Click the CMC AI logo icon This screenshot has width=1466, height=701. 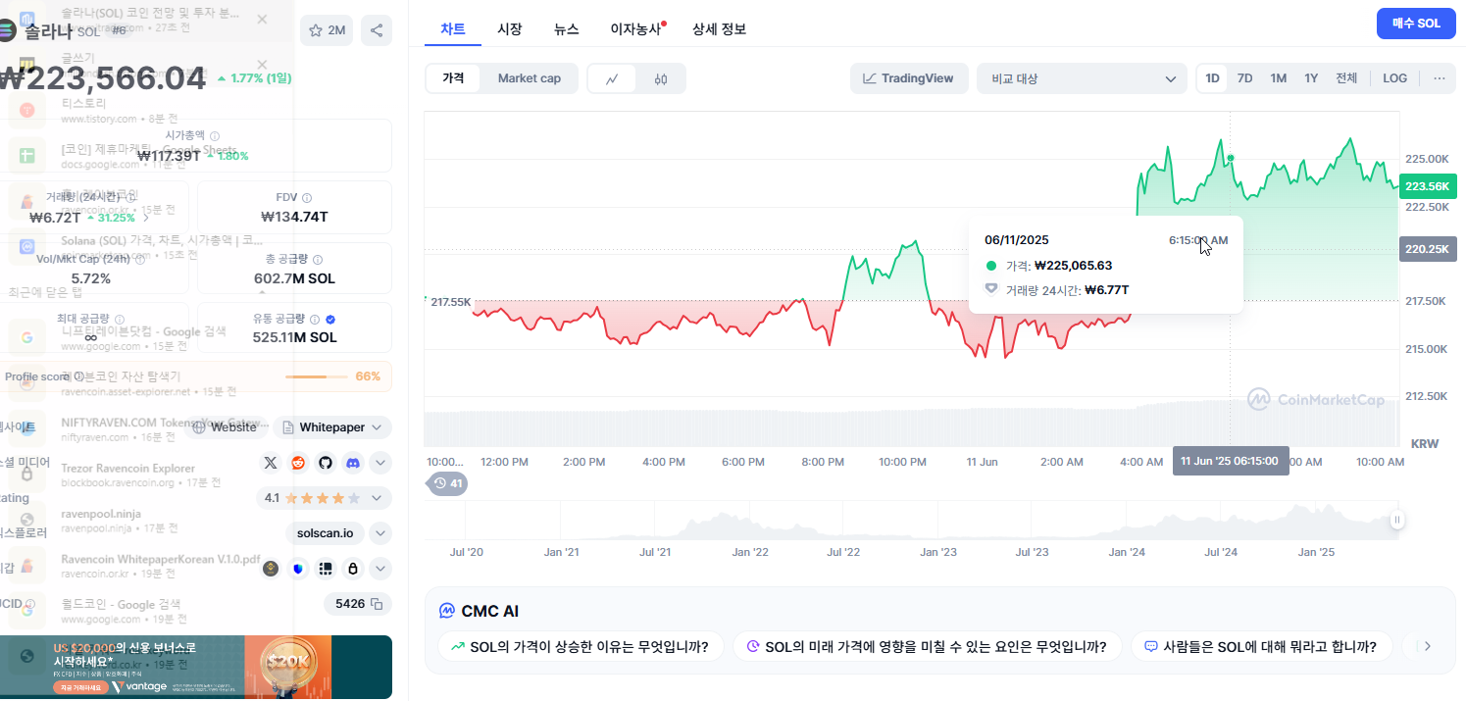click(x=447, y=611)
